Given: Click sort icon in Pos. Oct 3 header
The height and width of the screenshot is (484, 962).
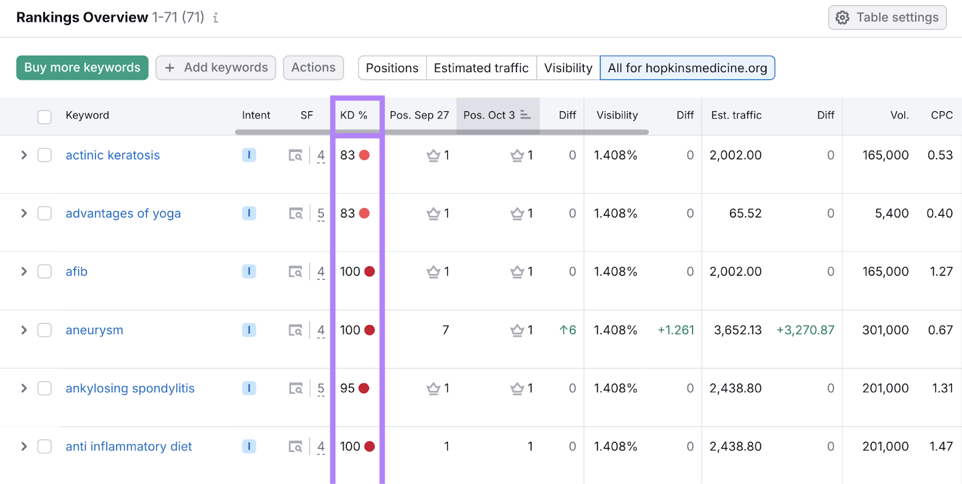Looking at the screenshot, I should (525, 115).
